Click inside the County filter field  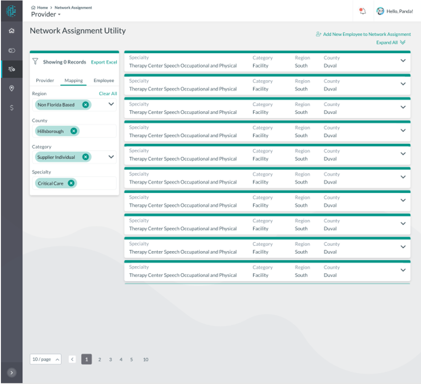coord(74,131)
